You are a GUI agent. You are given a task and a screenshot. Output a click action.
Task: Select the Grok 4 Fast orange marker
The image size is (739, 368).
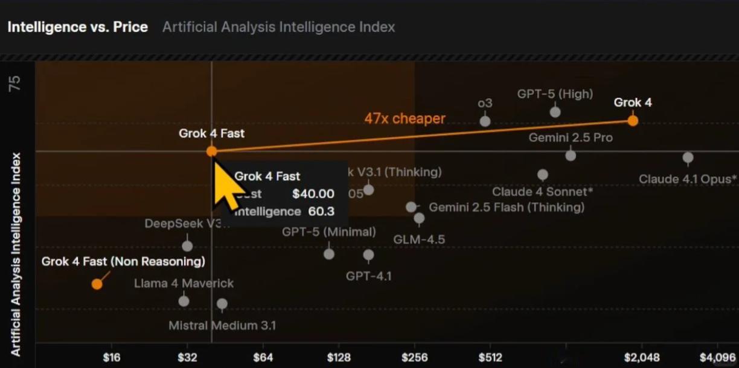pos(211,151)
